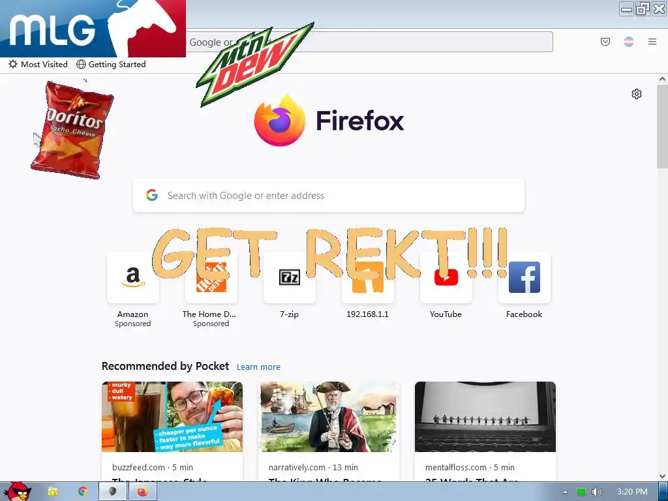The height and width of the screenshot is (501, 668).
Task: Open the Firefox account avatar icon
Action: [x=629, y=42]
